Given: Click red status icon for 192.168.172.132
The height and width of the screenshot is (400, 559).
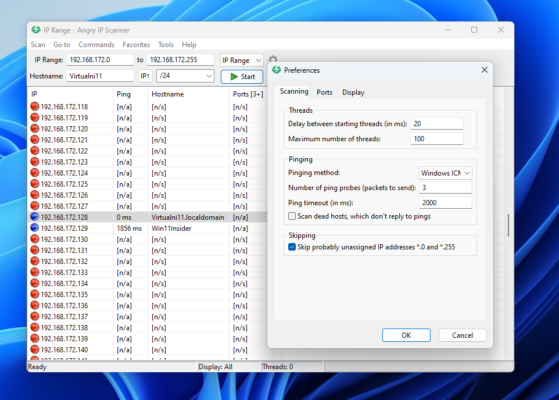Looking at the screenshot, I should pyautogui.click(x=35, y=261).
